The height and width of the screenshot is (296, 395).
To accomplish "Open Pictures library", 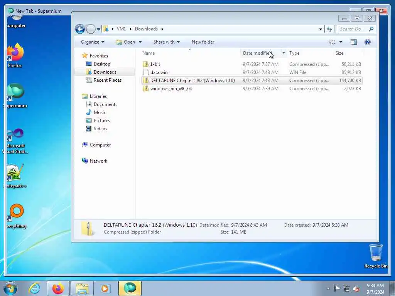I will 102,120.
